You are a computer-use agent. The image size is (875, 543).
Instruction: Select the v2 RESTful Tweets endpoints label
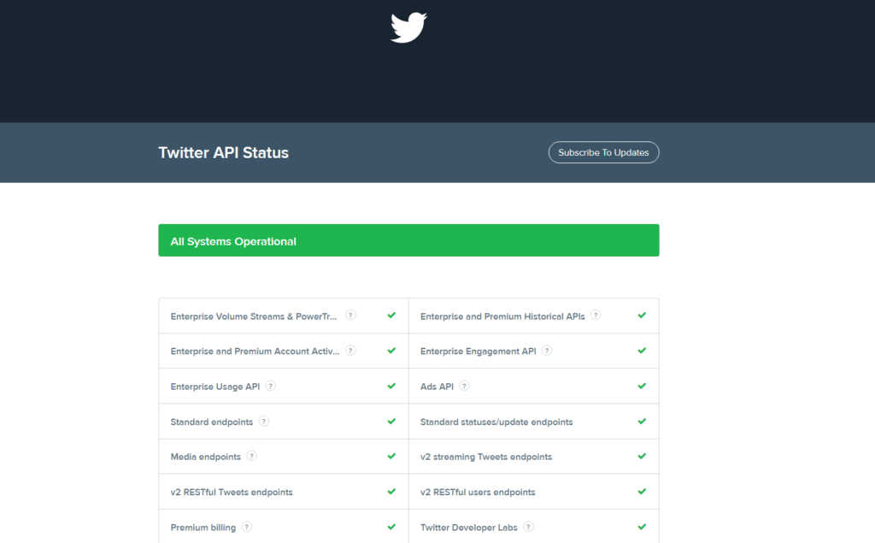click(232, 493)
